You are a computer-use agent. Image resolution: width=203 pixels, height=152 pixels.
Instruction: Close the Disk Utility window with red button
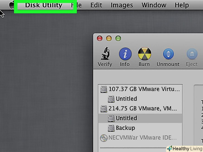[x=100, y=38]
